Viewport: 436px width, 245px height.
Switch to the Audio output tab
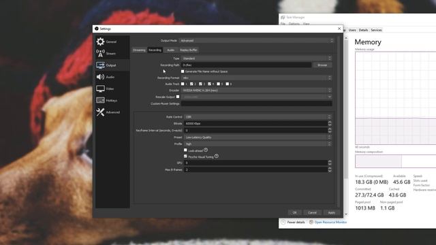[170, 50]
